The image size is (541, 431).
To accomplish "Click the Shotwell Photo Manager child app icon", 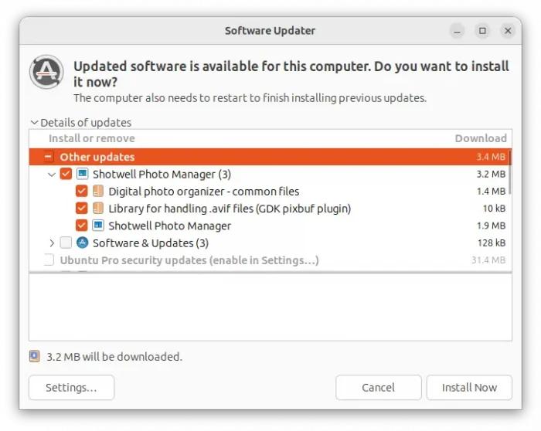I will [x=98, y=226].
